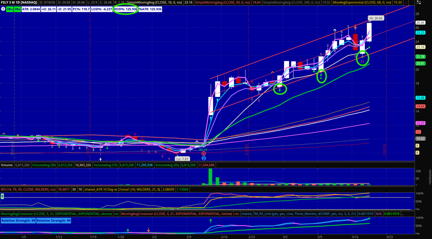
Task: Select the shared_ATR 10 Day w 21ema1 study label
Action: 122,189
